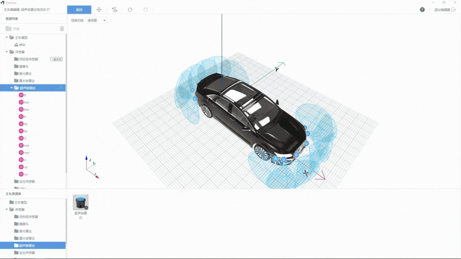
Task: Select the 轿车 car model item
Action: (x=22, y=45)
